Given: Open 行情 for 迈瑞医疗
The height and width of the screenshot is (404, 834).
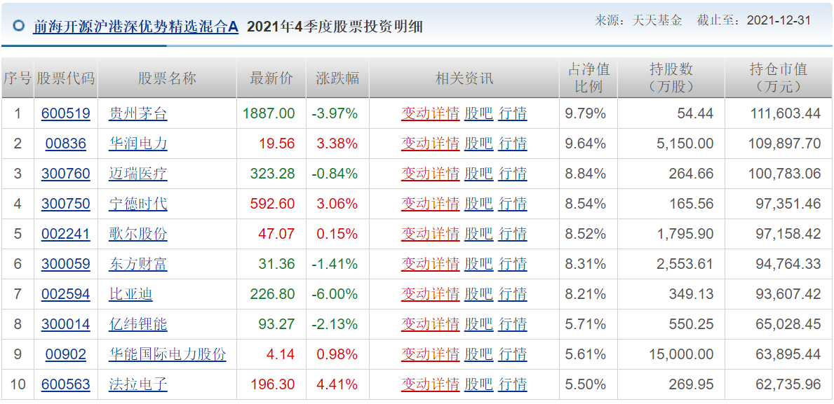Looking at the screenshot, I should pyautogui.click(x=513, y=173).
